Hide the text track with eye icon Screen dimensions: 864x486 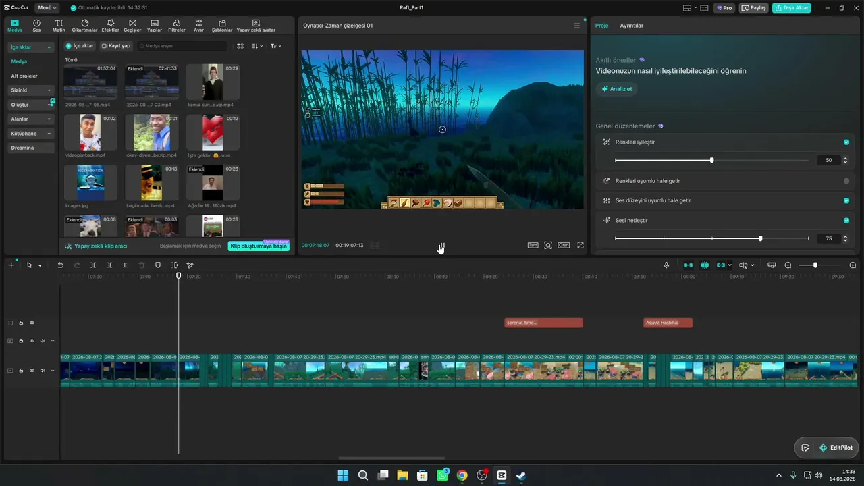point(32,323)
